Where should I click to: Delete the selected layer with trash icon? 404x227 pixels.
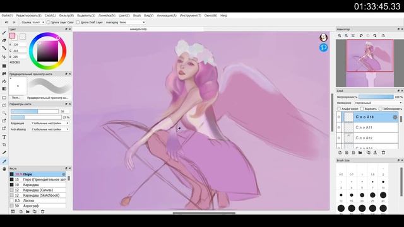[383, 153]
